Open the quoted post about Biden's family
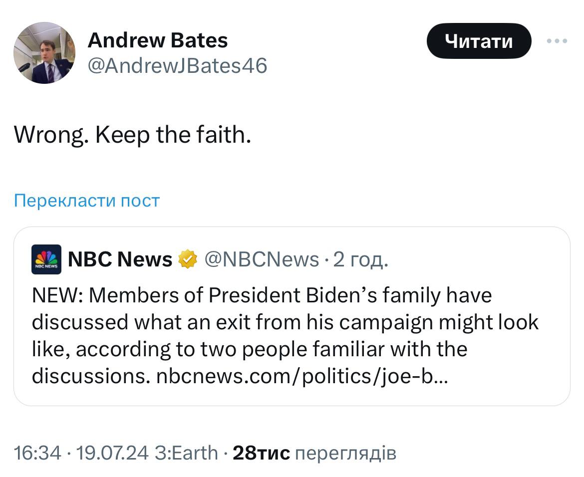Screen dimensions: 584x477 pos(292,335)
